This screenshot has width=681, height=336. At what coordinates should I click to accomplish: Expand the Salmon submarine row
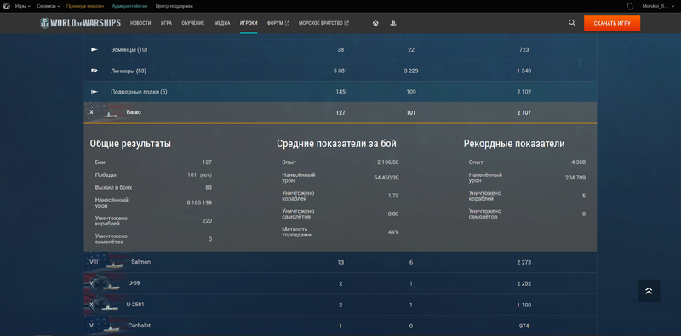pyautogui.click(x=340, y=262)
